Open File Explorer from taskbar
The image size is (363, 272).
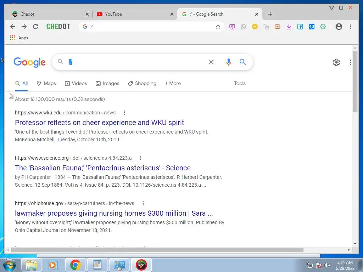(x=32, y=265)
